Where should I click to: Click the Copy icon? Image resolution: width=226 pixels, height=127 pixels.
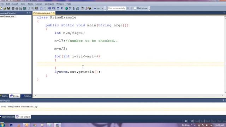point(33,8)
